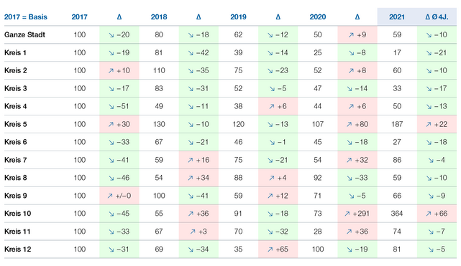Click the upward arrow beside +66

pos(429,214)
